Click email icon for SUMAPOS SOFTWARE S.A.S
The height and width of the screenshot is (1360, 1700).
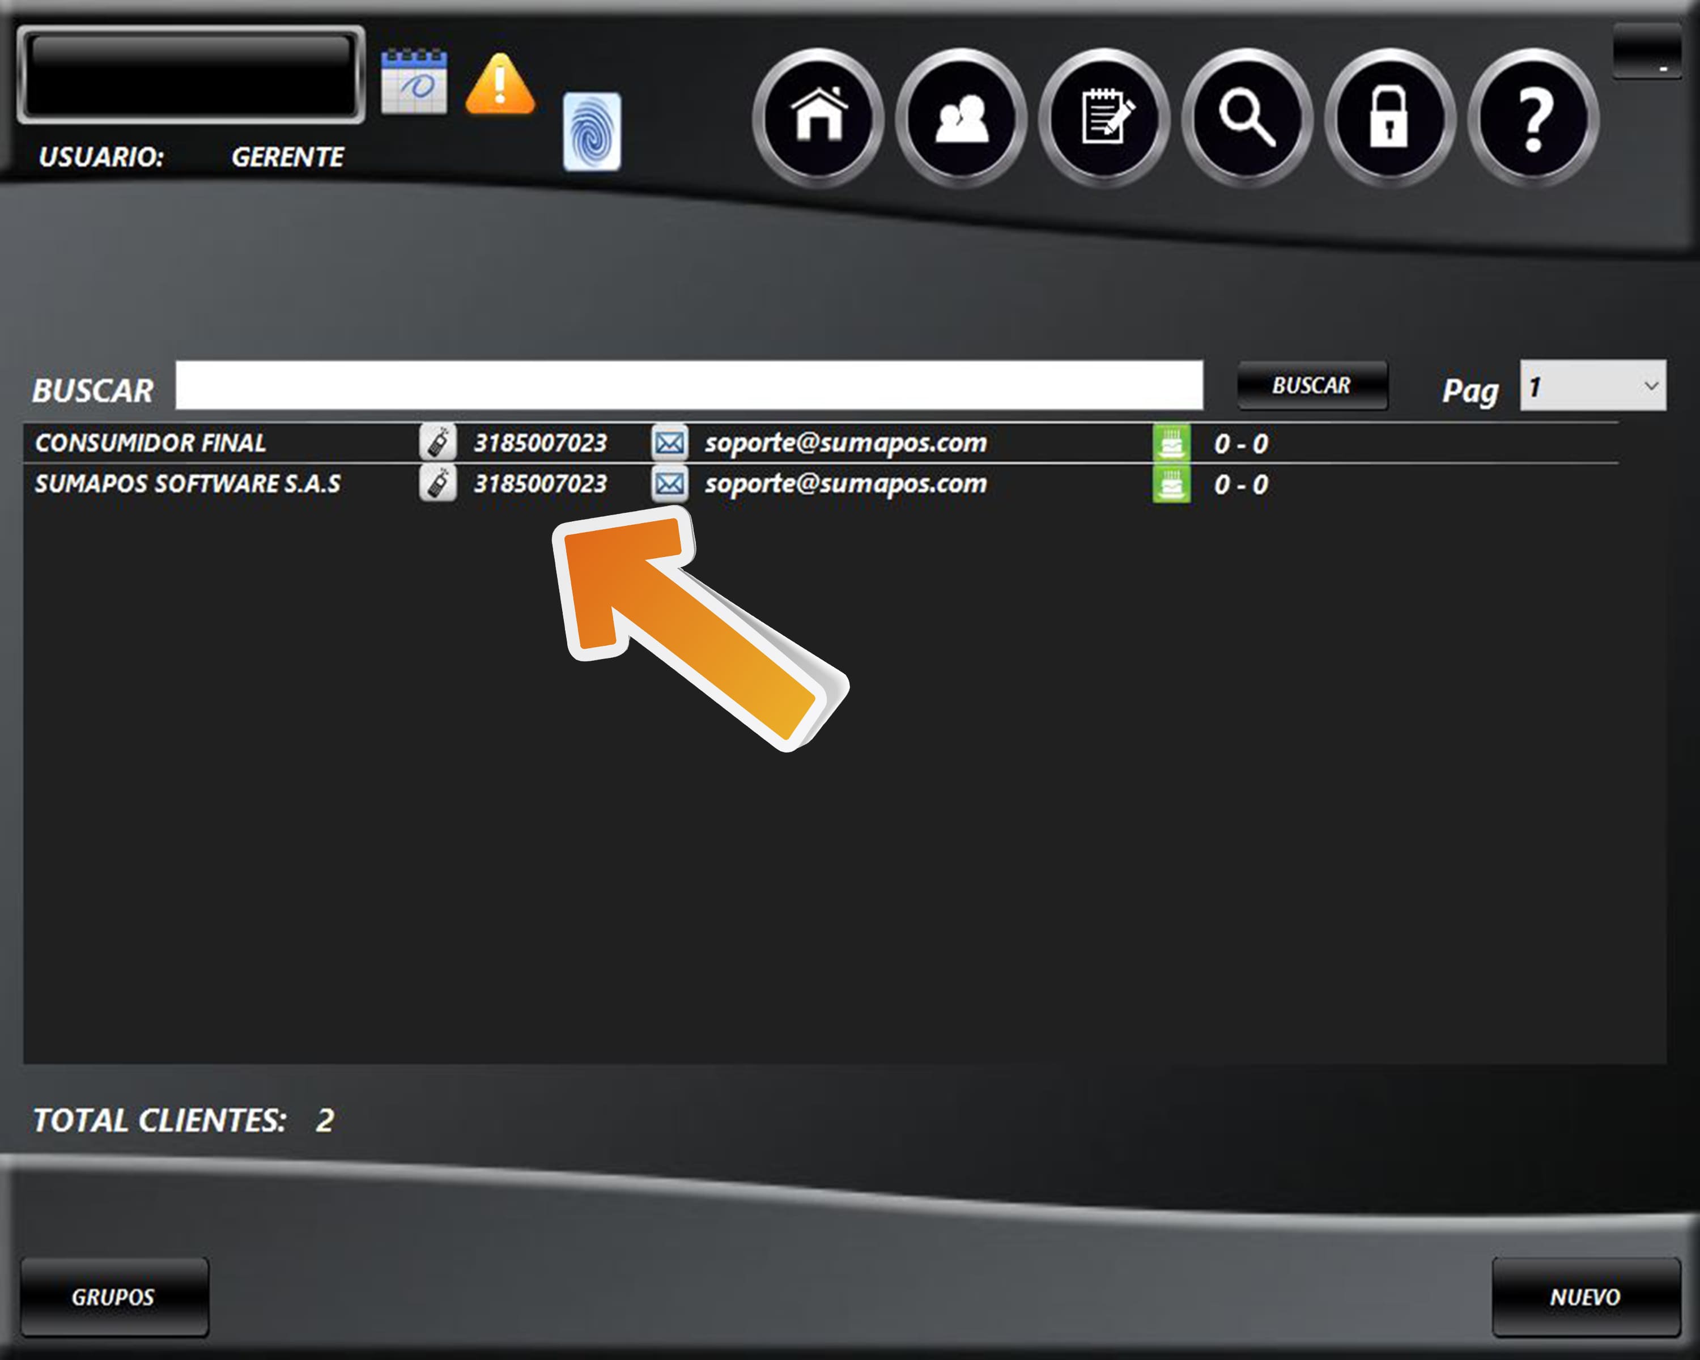[x=669, y=483]
